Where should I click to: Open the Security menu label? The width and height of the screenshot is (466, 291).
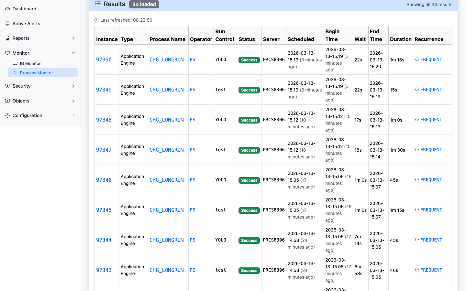[21, 86]
